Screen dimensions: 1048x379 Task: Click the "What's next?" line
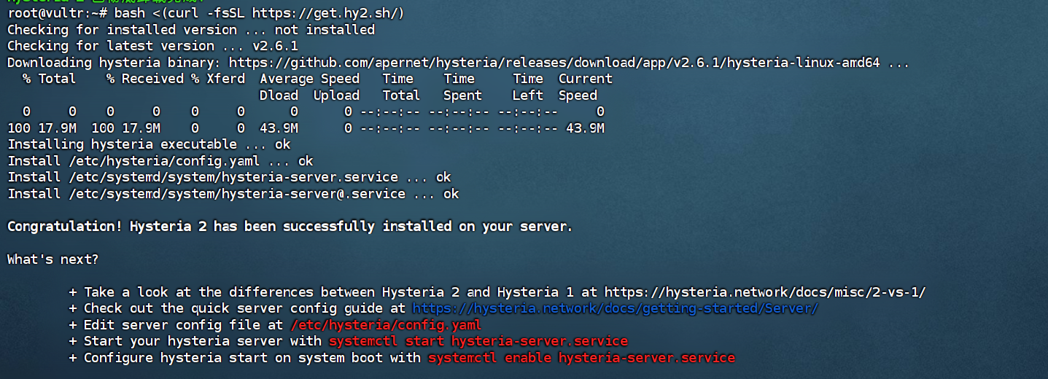point(53,259)
